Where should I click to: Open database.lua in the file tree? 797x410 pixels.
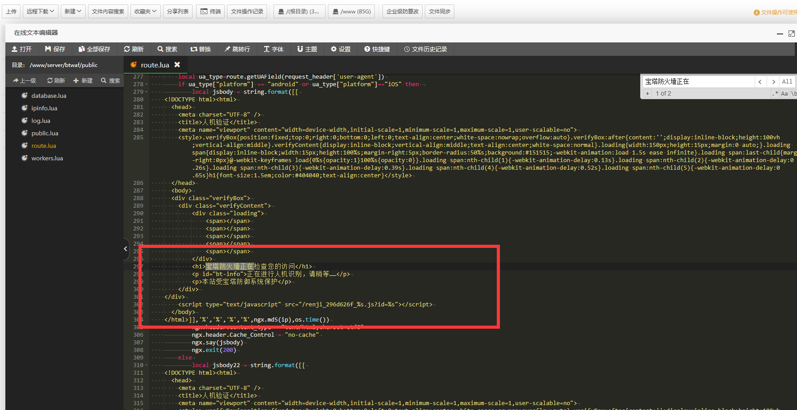49,96
